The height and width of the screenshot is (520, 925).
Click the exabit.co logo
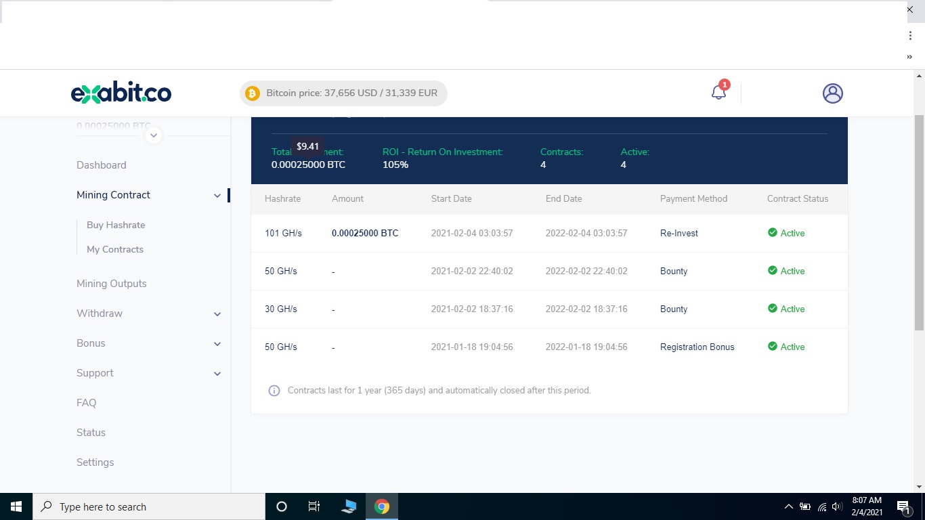click(x=121, y=93)
